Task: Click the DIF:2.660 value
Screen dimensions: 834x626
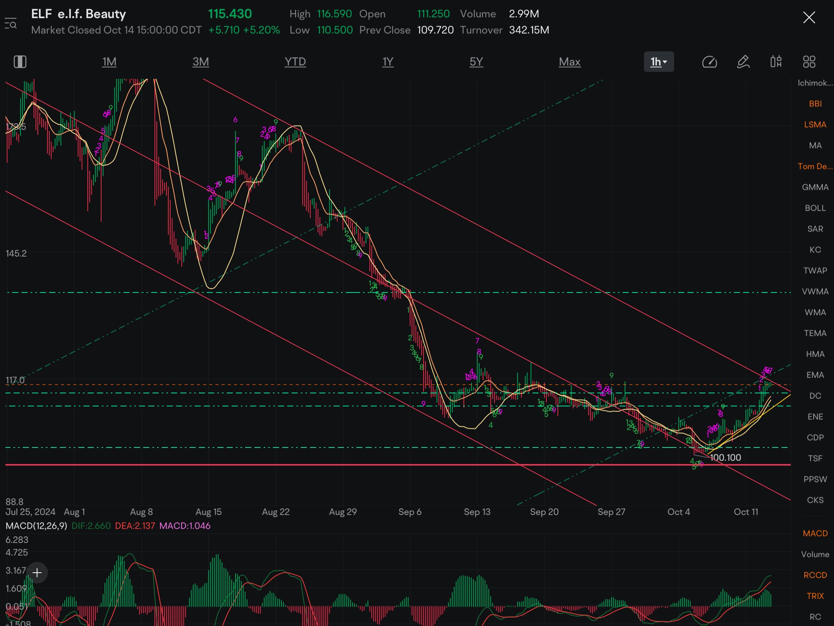Action: click(91, 526)
